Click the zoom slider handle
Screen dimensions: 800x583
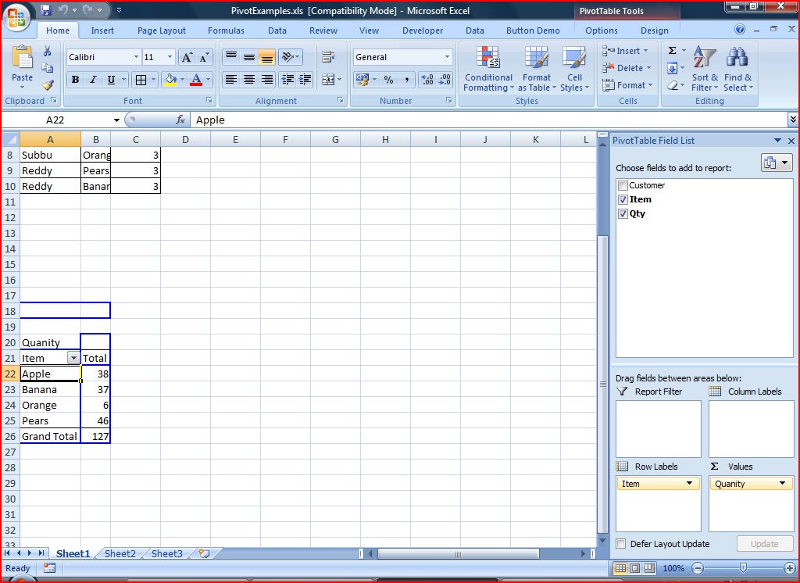744,567
